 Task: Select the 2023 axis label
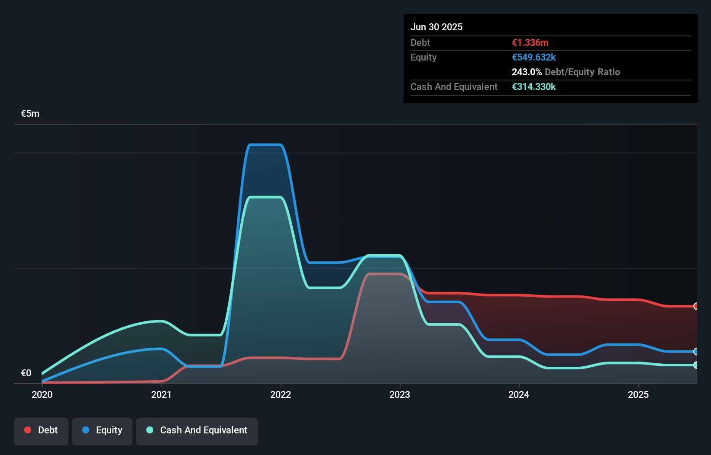click(400, 394)
